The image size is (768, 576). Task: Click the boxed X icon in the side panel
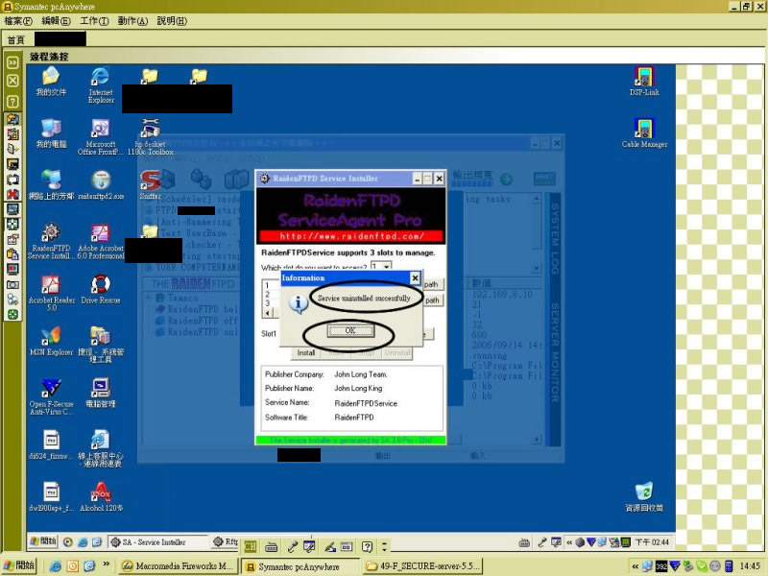click(12, 81)
